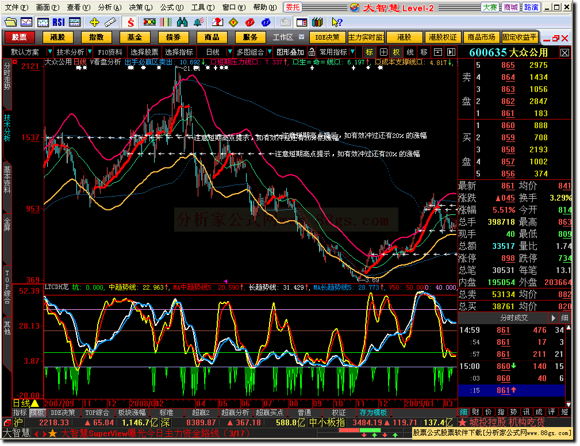The height and width of the screenshot is (446, 580).
Task: Open the 常用指标 dropdown arrow
Action: tap(352, 52)
